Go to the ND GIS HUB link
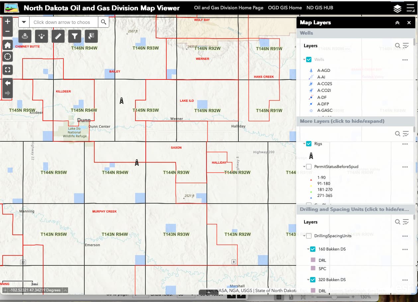418x302 pixels. (320, 8)
